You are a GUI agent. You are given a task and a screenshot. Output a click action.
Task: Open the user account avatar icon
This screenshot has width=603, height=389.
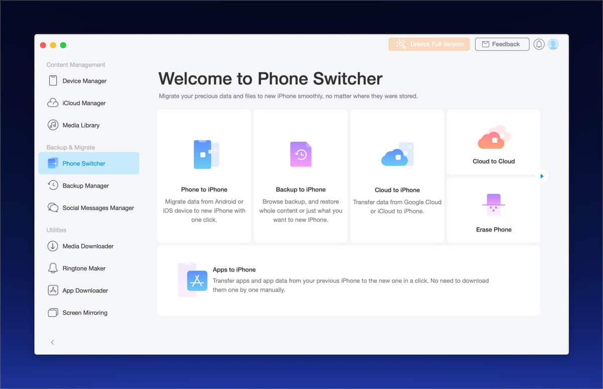coord(553,44)
